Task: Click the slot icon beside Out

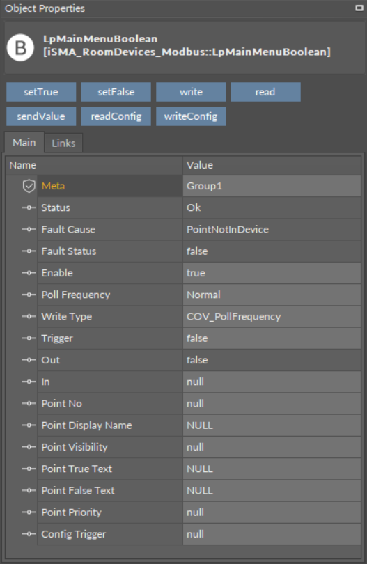Action: coord(29,360)
